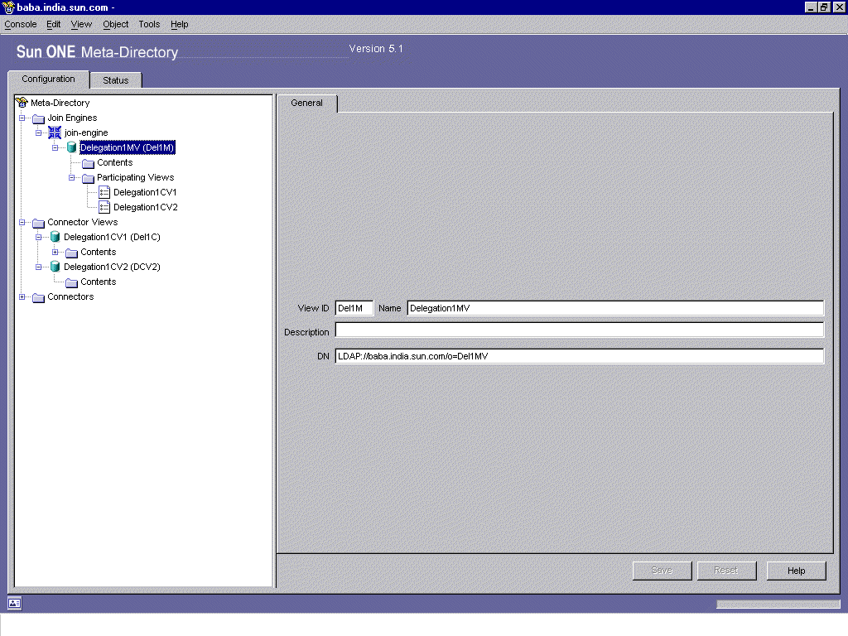Collapse the Delegation1MV (Del1M) node
This screenshot has height=636, width=848.
click(55, 147)
